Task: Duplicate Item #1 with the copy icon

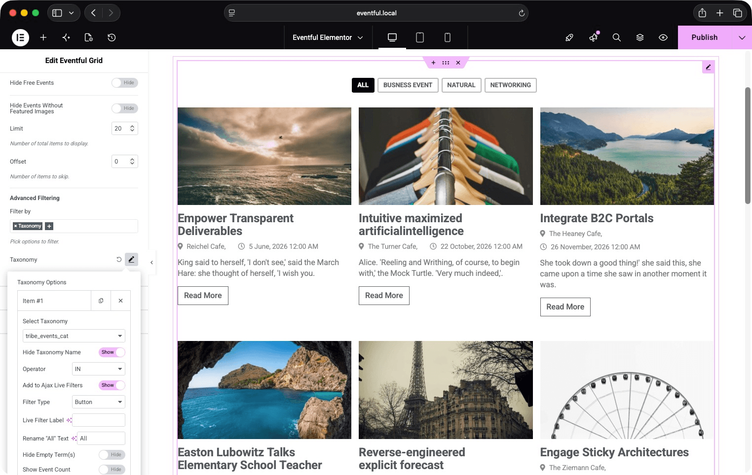Action: coord(101,301)
